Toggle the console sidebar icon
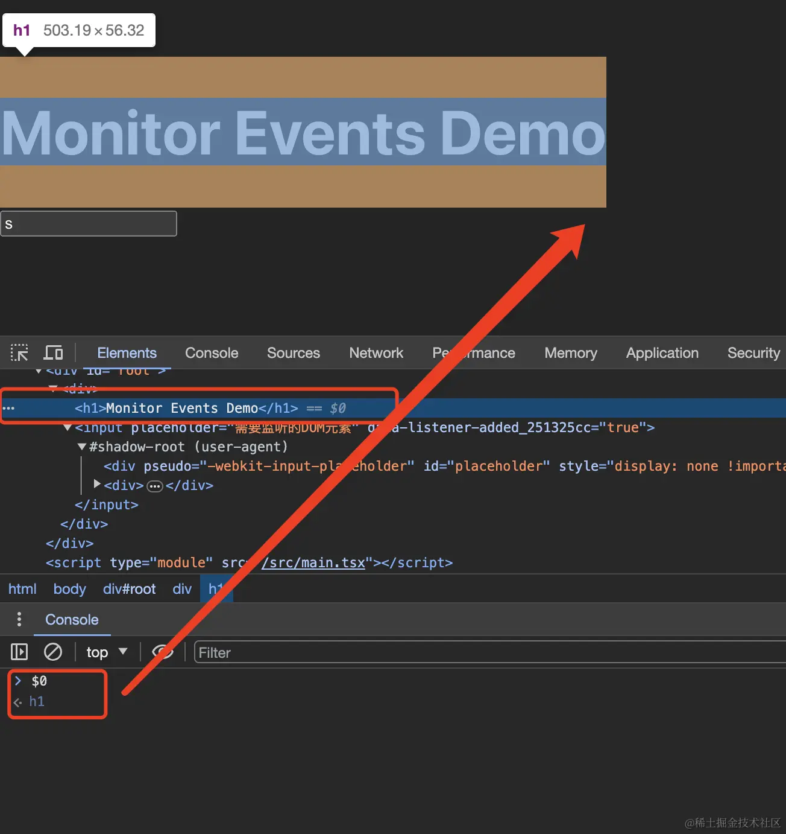786x834 pixels. tap(19, 652)
